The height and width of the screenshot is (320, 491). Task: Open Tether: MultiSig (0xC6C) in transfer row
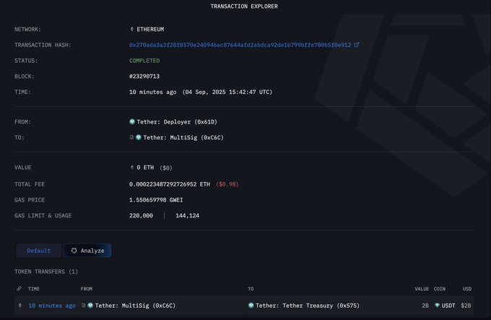click(x=135, y=306)
